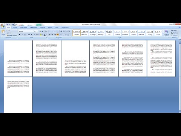Undo the last action
The width and height of the screenshot is (181, 136).
9,25
